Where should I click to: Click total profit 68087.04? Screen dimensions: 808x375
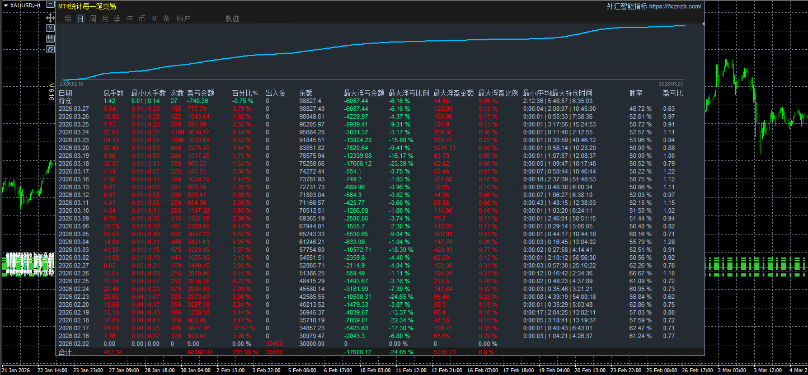click(x=200, y=352)
